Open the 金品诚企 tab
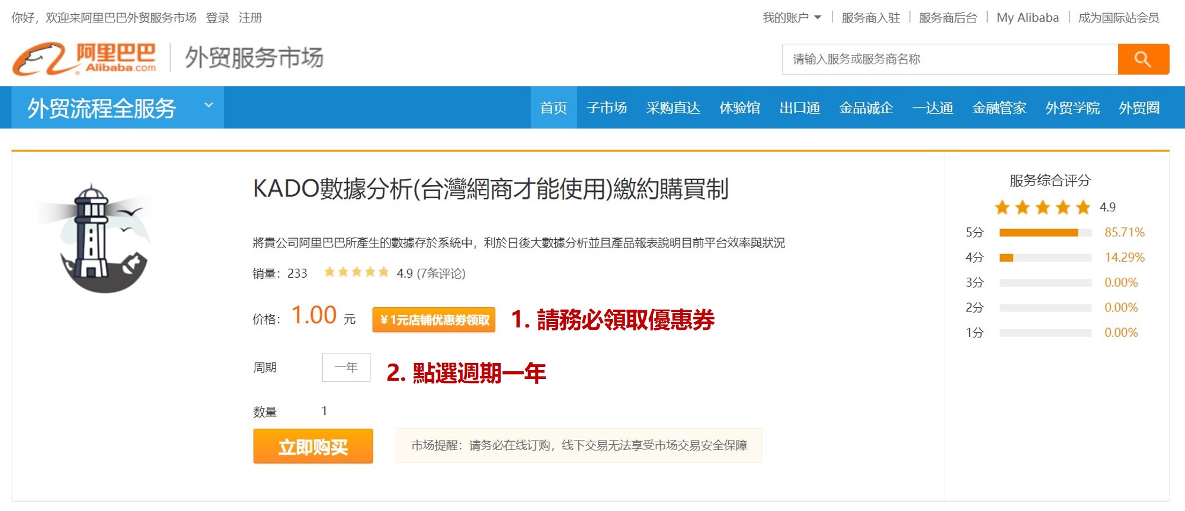 866,108
